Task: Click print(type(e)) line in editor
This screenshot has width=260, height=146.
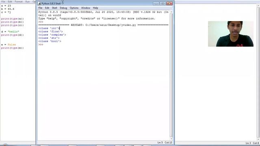Action: 12,48
